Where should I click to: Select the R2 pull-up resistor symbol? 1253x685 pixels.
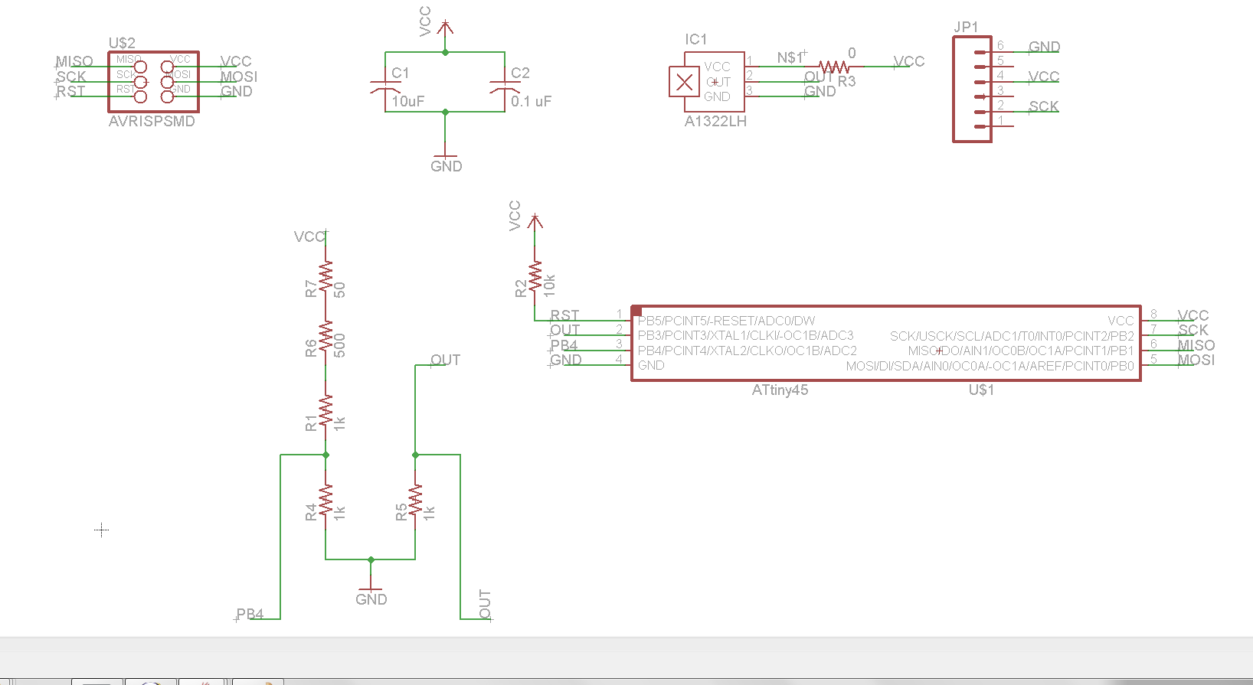(x=535, y=276)
